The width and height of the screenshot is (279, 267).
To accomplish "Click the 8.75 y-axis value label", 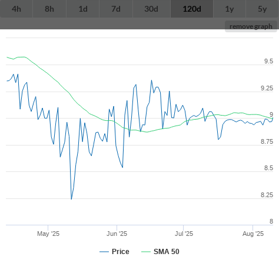I will (x=267, y=141).
